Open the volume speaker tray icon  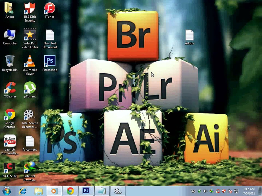click(x=205, y=191)
